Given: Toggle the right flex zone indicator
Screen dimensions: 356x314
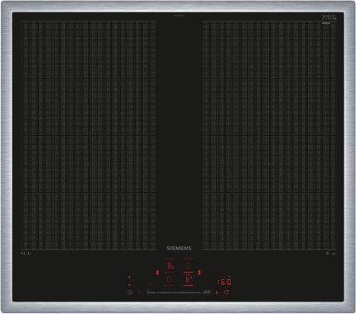Looking at the screenshot, I should (200, 273).
